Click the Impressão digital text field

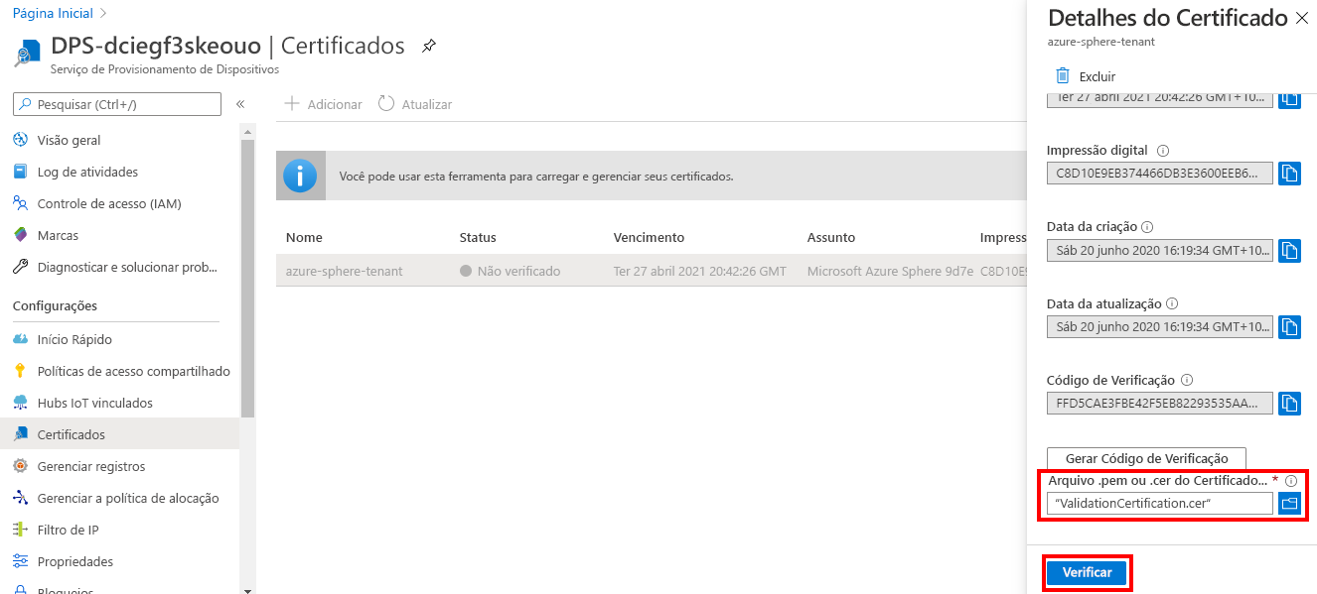1159,174
